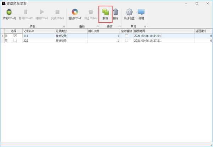213x147 pixels.
Task: Expand the row of record 111
Action: [x=6, y=36]
